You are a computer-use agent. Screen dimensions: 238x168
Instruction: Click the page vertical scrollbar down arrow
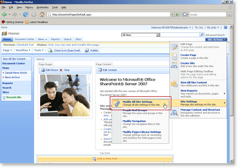coord(232,161)
